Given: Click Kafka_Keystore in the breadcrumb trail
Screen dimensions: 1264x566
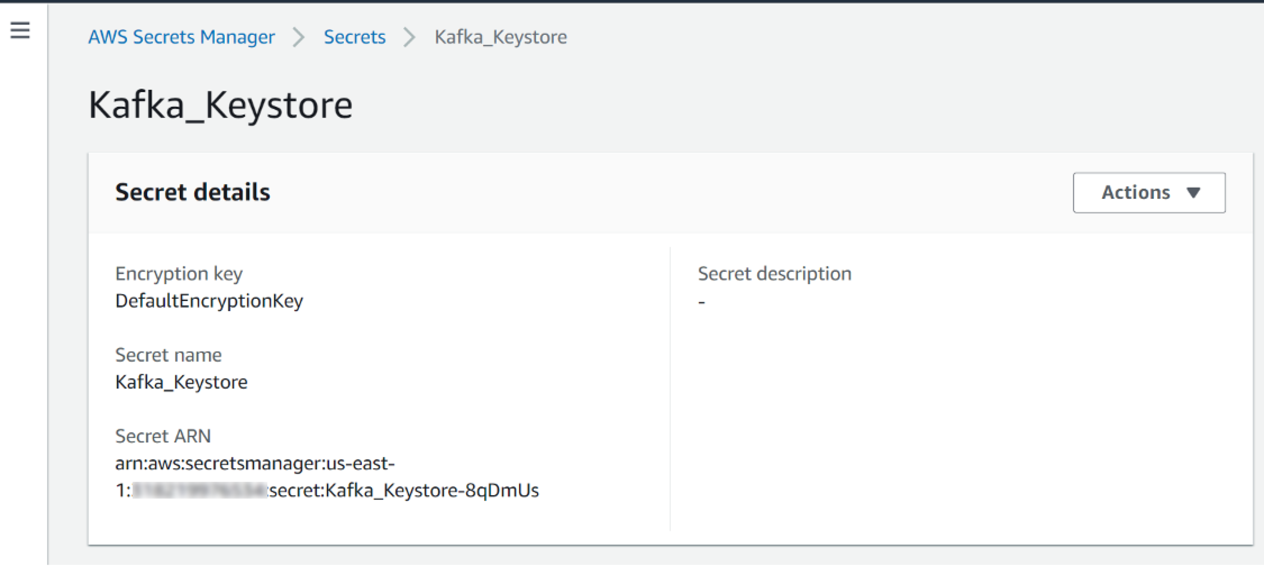Looking at the screenshot, I should (x=501, y=37).
